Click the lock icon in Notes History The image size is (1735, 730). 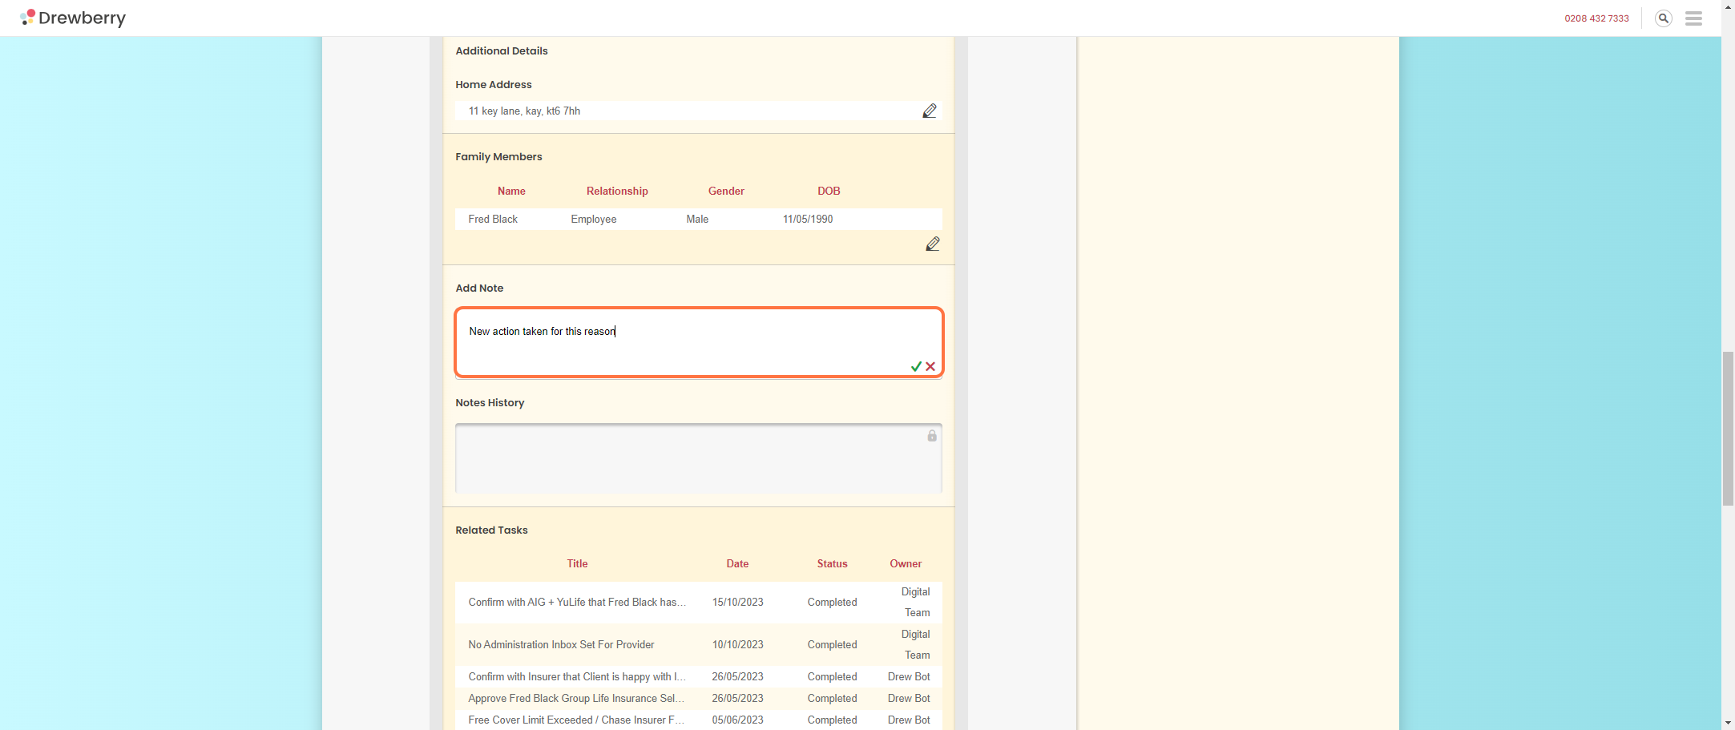932,436
